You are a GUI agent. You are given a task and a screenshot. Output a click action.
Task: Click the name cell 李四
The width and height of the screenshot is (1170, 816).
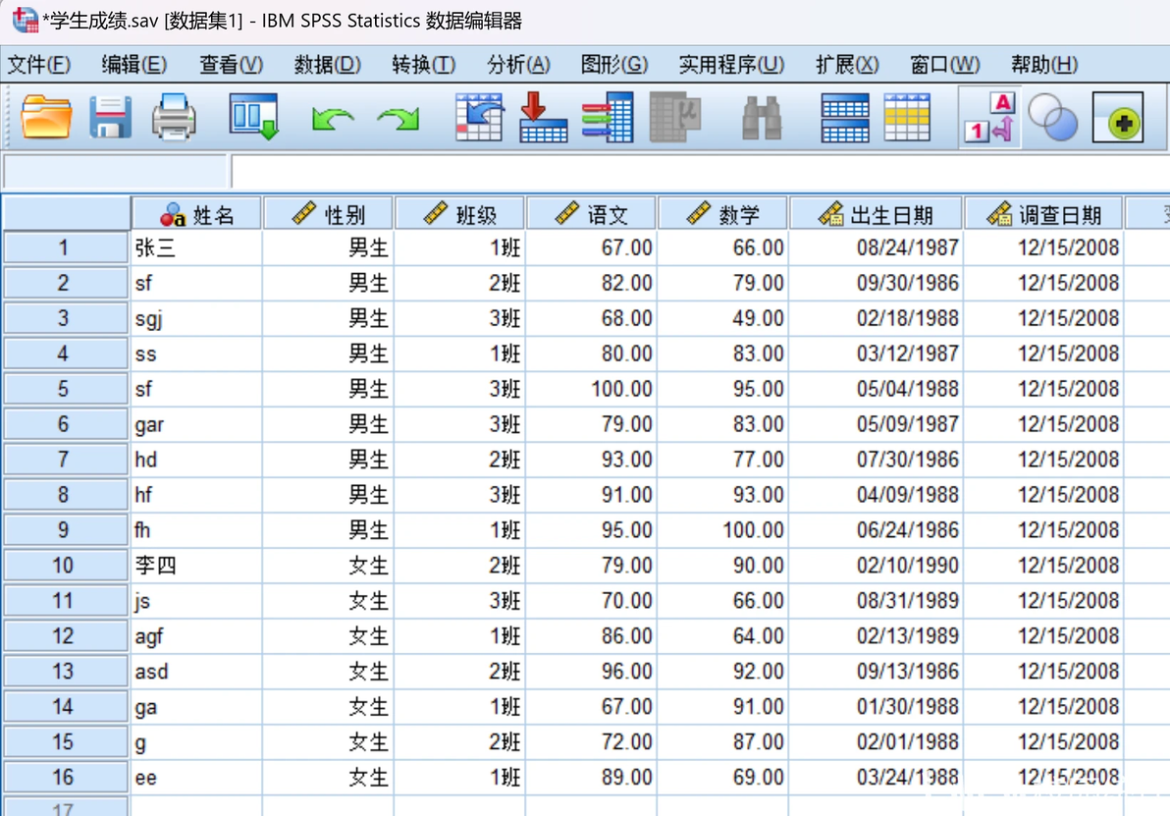point(197,566)
